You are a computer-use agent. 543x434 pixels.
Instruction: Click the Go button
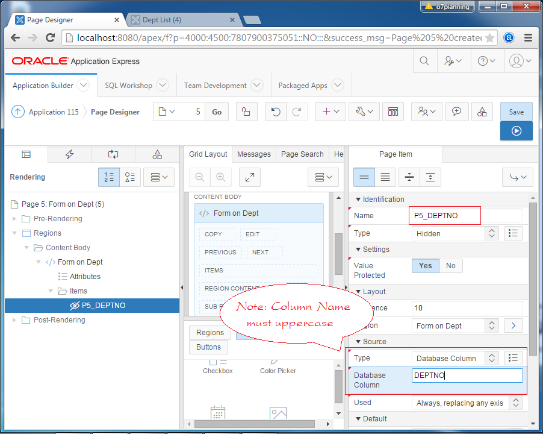[217, 112]
